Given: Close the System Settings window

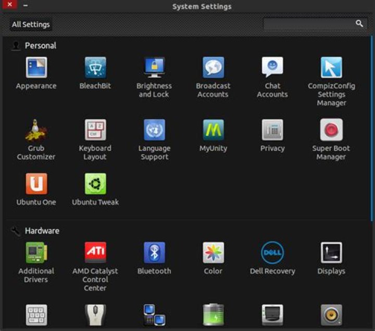Looking at the screenshot, I should tap(10, 5).
